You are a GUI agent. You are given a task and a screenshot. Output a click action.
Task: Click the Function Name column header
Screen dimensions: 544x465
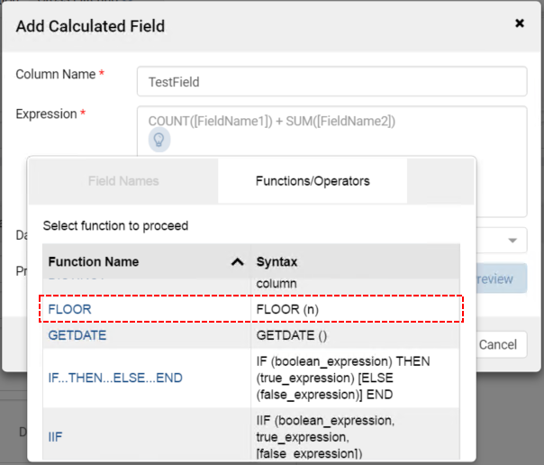click(x=147, y=261)
